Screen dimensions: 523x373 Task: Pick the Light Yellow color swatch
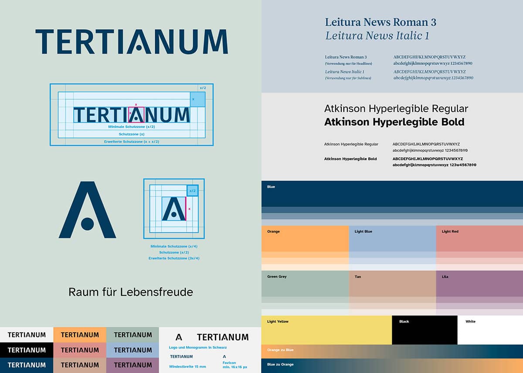pyautogui.click(x=326, y=330)
